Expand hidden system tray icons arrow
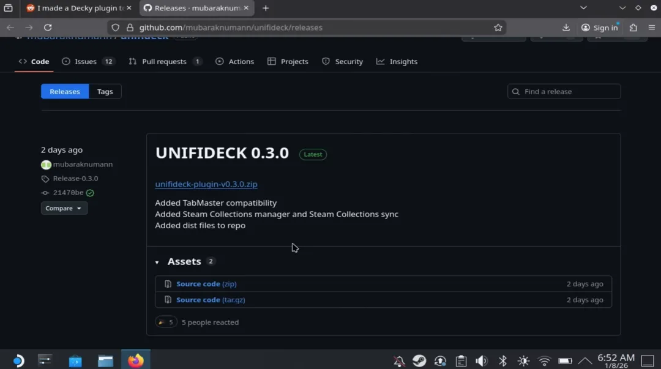Viewport: 661px width, 369px height. point(584,361)
